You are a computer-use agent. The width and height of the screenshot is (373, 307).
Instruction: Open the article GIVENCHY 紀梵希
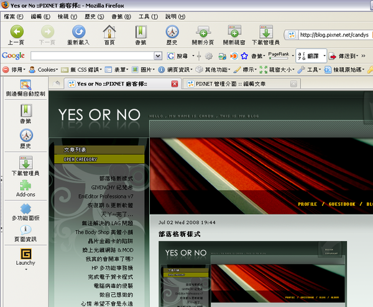[x=112, y=187]
